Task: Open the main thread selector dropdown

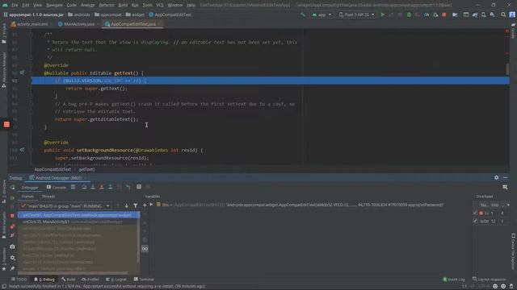Action: 65,206
